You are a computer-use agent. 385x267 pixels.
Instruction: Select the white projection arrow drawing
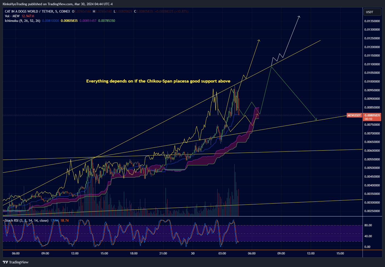[x=291, y=37]
